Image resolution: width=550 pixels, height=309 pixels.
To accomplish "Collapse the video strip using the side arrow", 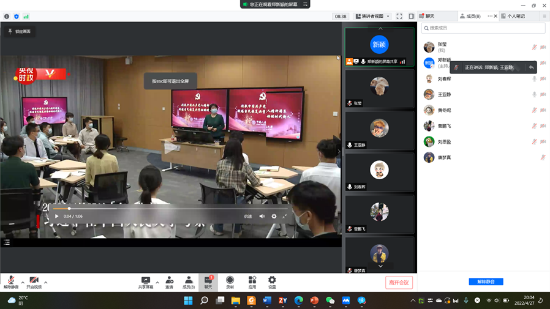I will 339,152.
